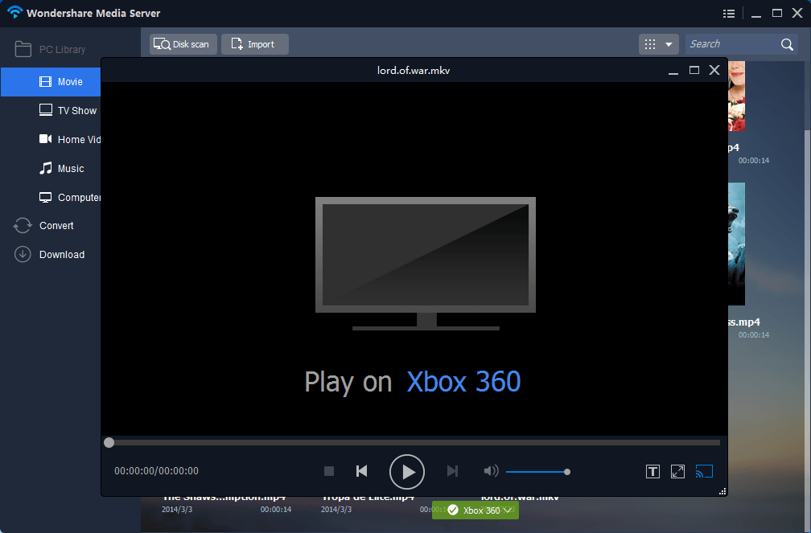This screenshot has height=533, width=811.
Task: Open the Movie library section
Action: tap(51, 82)
